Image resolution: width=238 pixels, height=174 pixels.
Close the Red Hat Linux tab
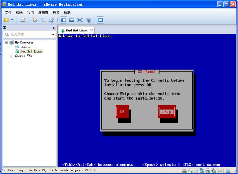(91, 30)
